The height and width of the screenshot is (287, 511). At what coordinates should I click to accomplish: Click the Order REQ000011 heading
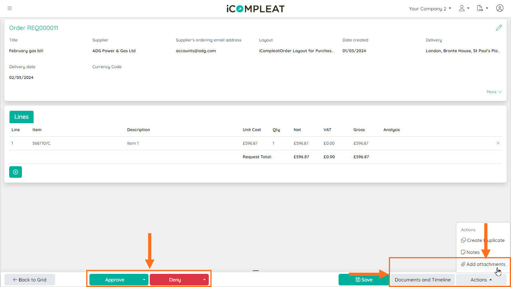(x=34, y=28)
